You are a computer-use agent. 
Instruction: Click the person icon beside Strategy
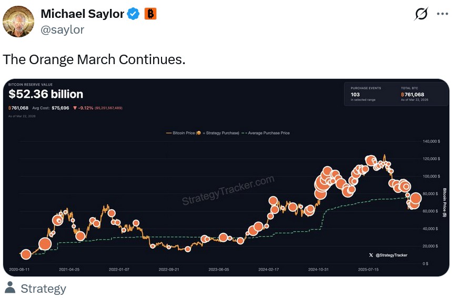tap(9, 288)
